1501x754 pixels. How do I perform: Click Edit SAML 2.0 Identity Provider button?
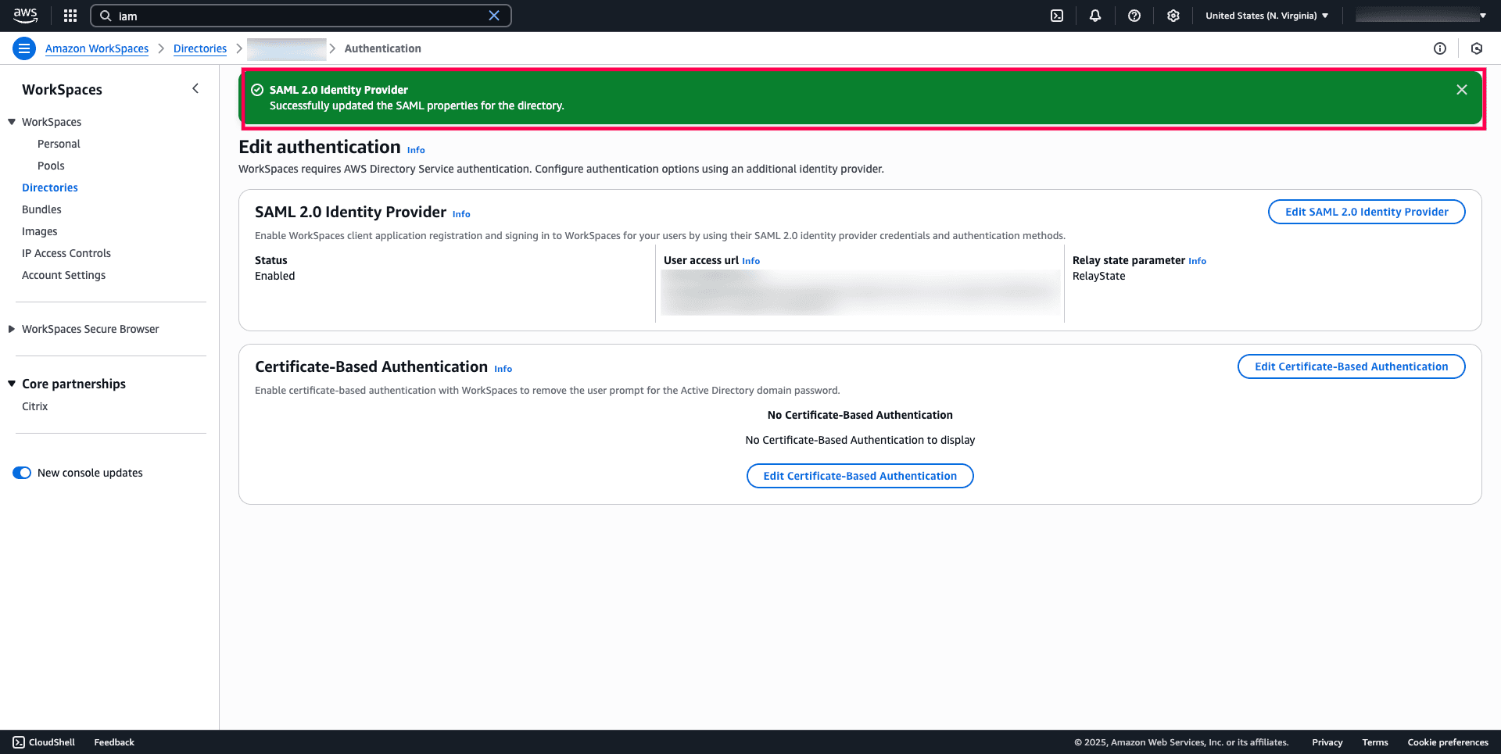click(1367, 212)
